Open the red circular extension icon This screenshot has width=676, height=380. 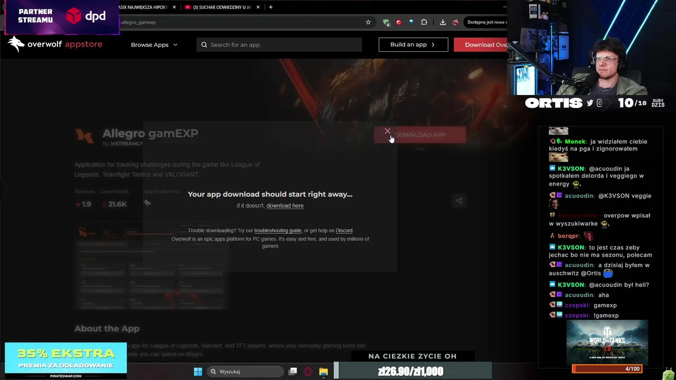click(399, 22)
